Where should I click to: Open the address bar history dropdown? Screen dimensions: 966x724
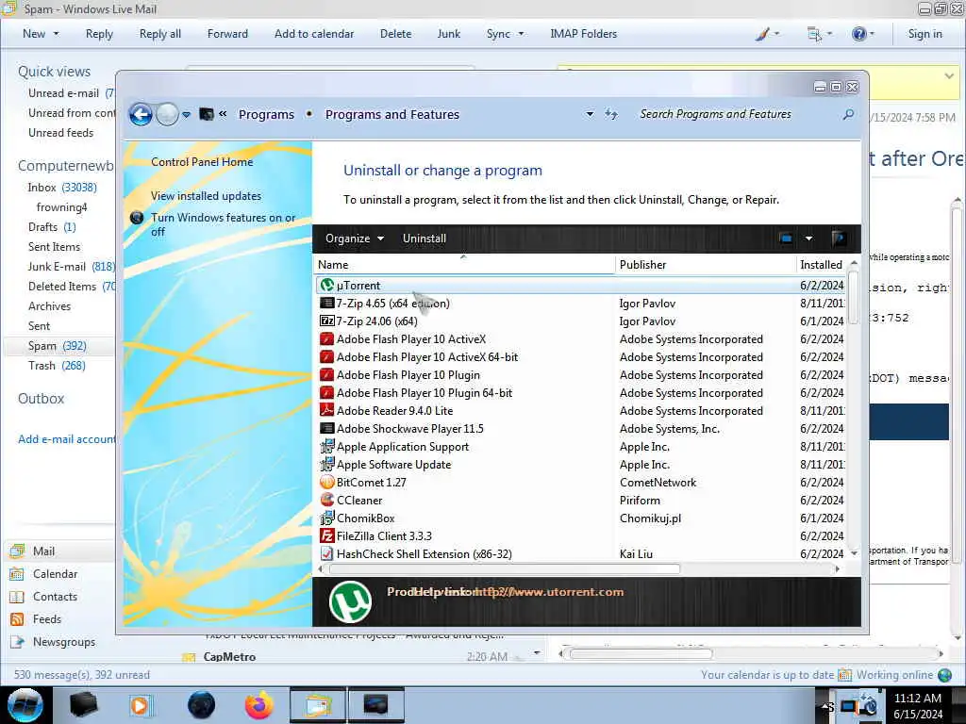coord(590,114)
